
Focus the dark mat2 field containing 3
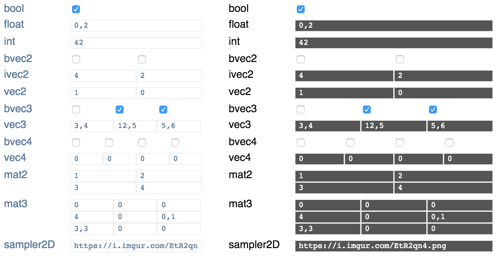click(344, 188)
